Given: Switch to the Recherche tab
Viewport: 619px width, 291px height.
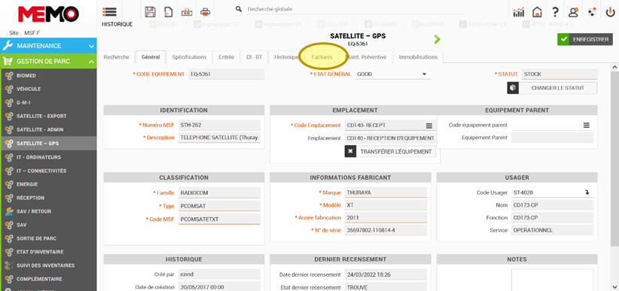Looking at the screenshot, I should tap(116, 57).
